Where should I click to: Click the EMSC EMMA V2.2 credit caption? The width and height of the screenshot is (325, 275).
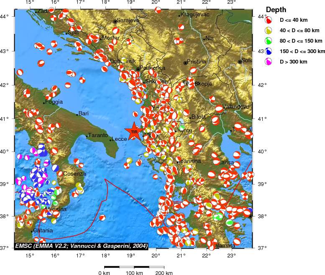[82, 246]
